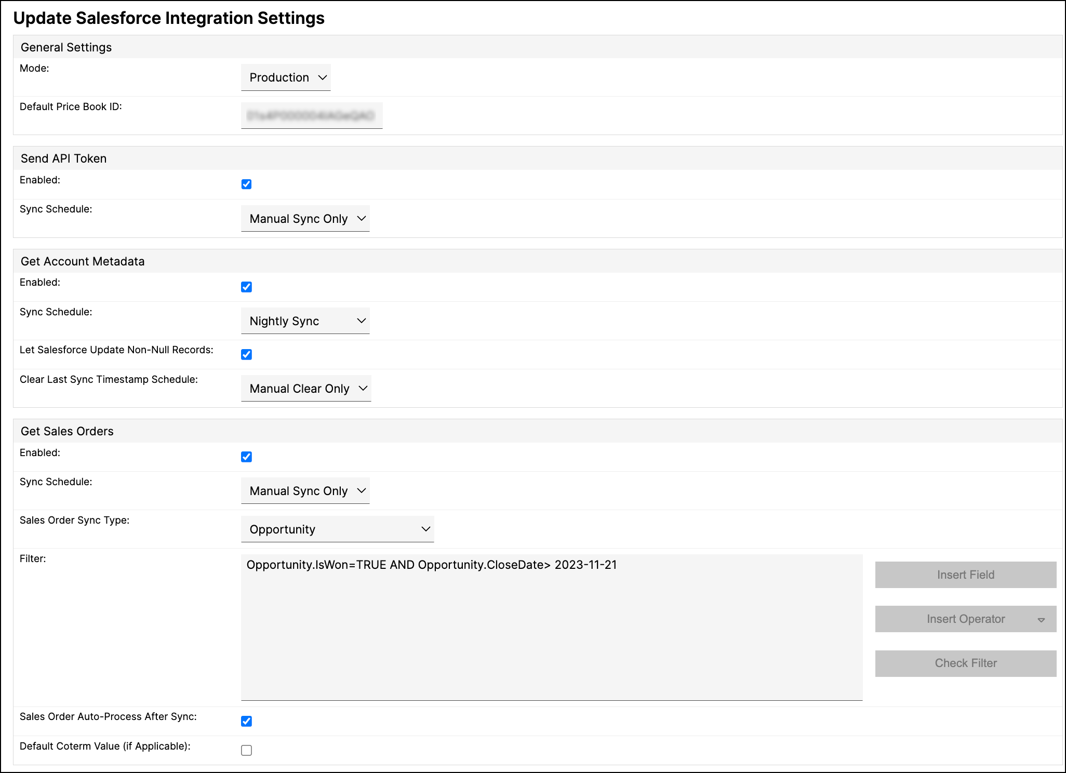The width and height of the screenshot is (1066, 773).
Task: Open the Manual Clear Only dropdown
Action: (x=306, y=389)
